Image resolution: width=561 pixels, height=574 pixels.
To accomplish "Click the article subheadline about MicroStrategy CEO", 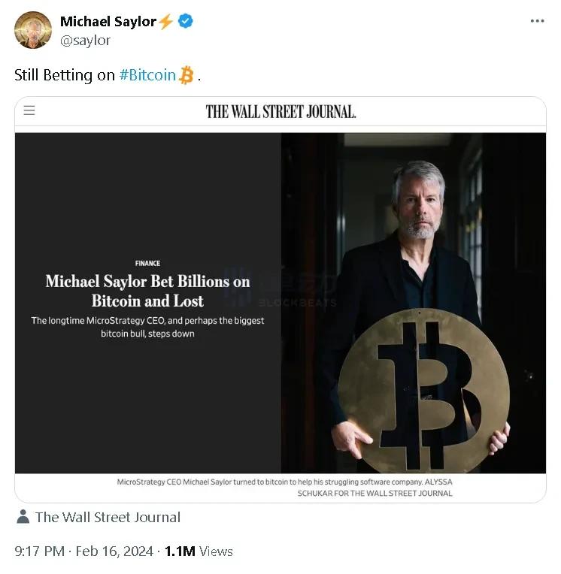I will click(147, 327).
